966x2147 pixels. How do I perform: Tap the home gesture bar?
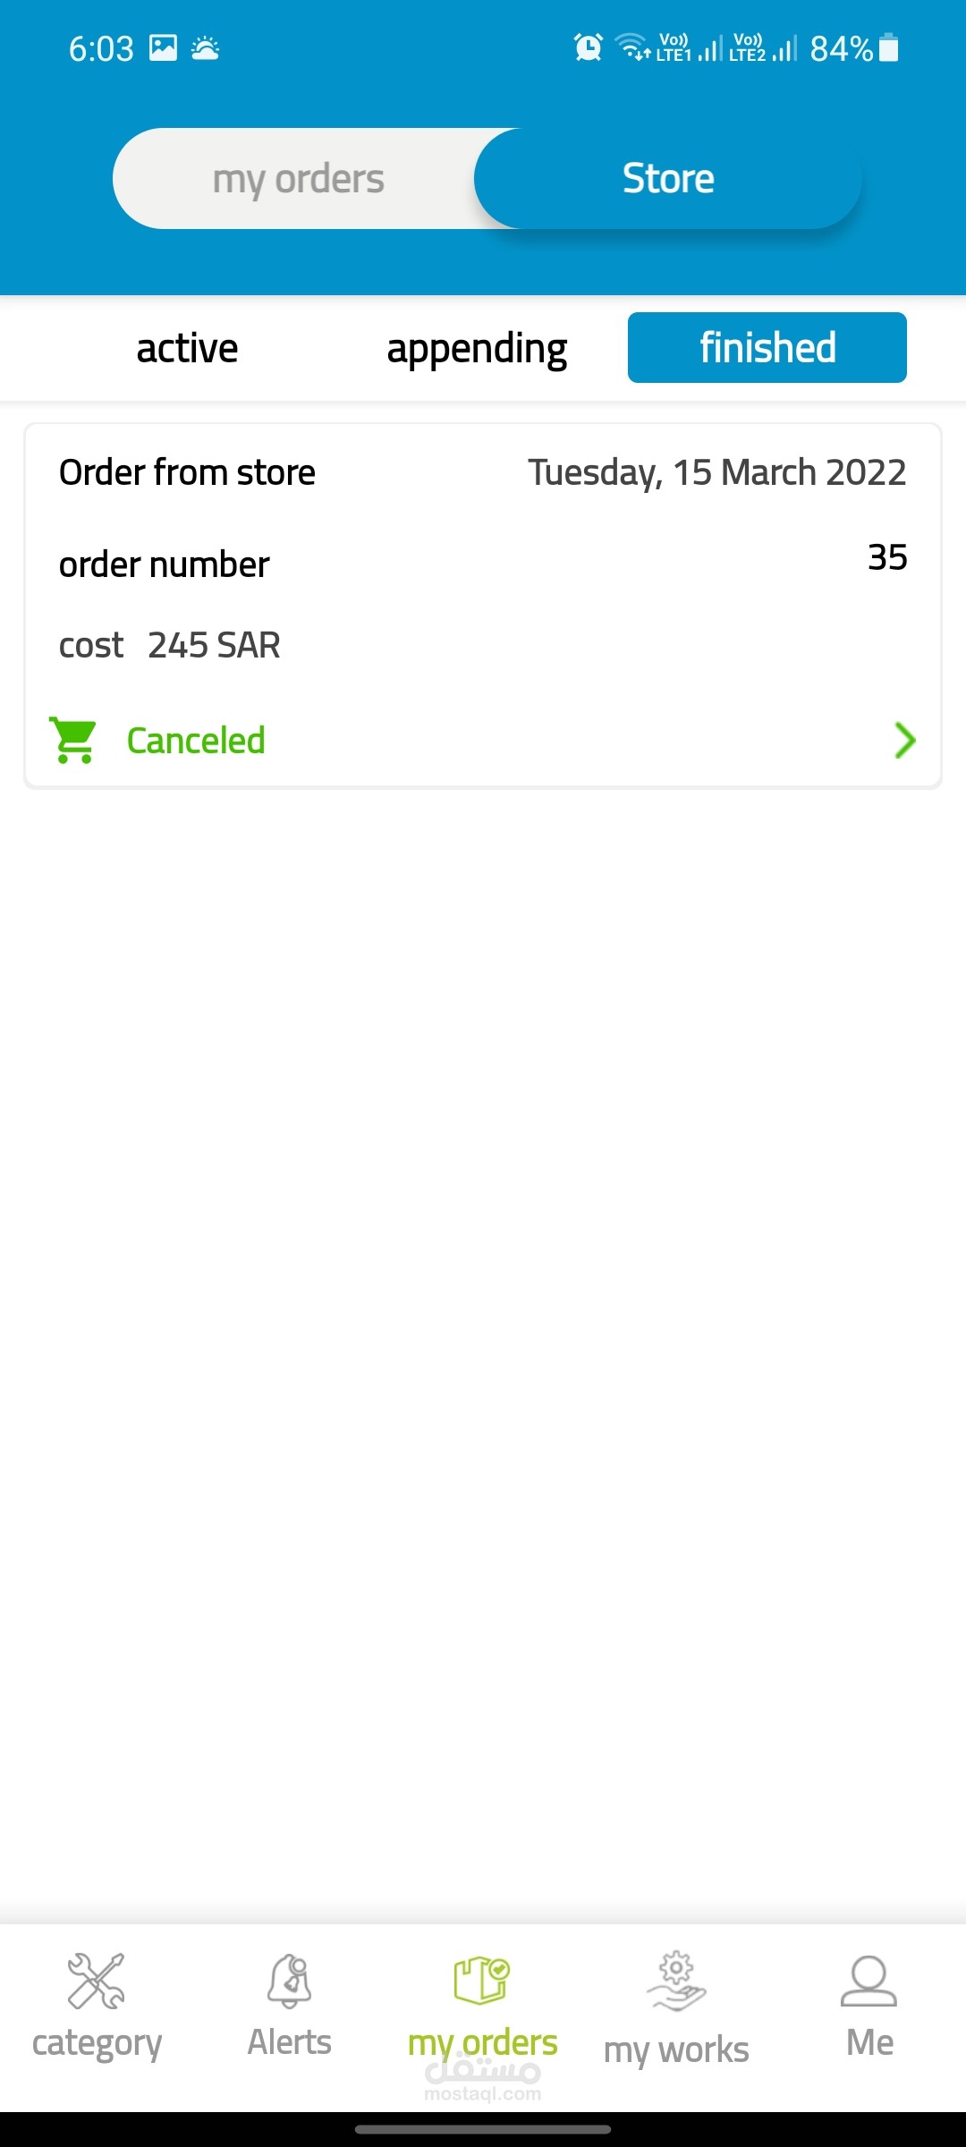click(x=483, y=2130)
